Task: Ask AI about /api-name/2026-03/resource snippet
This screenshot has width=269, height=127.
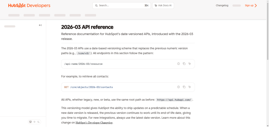Action: tap(190, 64)
